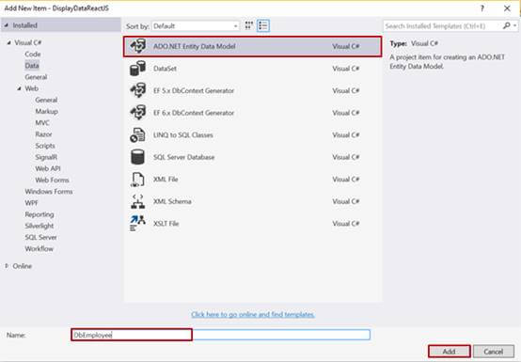The image size is (521, 362).
Task: Click the XSLT File label
Action: (166, 224)
